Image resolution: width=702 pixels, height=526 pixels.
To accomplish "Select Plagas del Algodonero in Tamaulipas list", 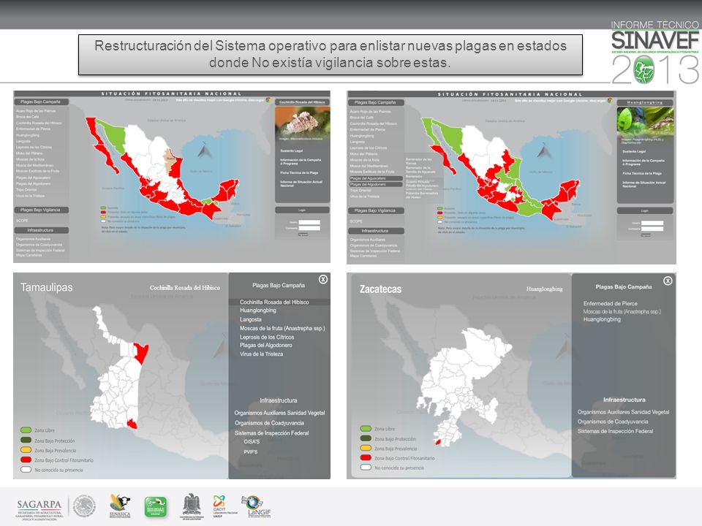I will point(266,345).
